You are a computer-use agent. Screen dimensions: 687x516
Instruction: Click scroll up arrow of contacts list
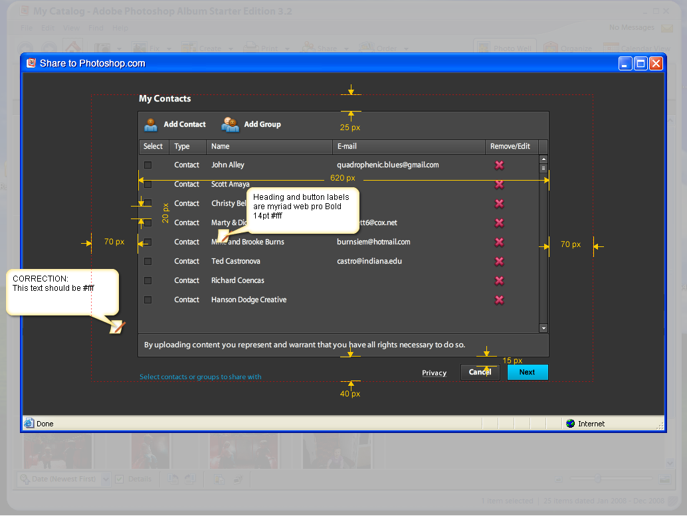point(543,159)
